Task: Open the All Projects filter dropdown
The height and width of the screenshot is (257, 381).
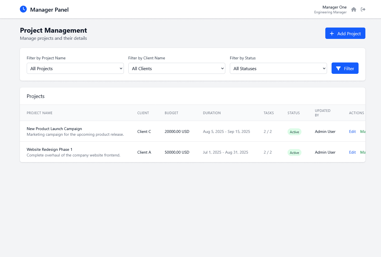Action: [75, 68]
